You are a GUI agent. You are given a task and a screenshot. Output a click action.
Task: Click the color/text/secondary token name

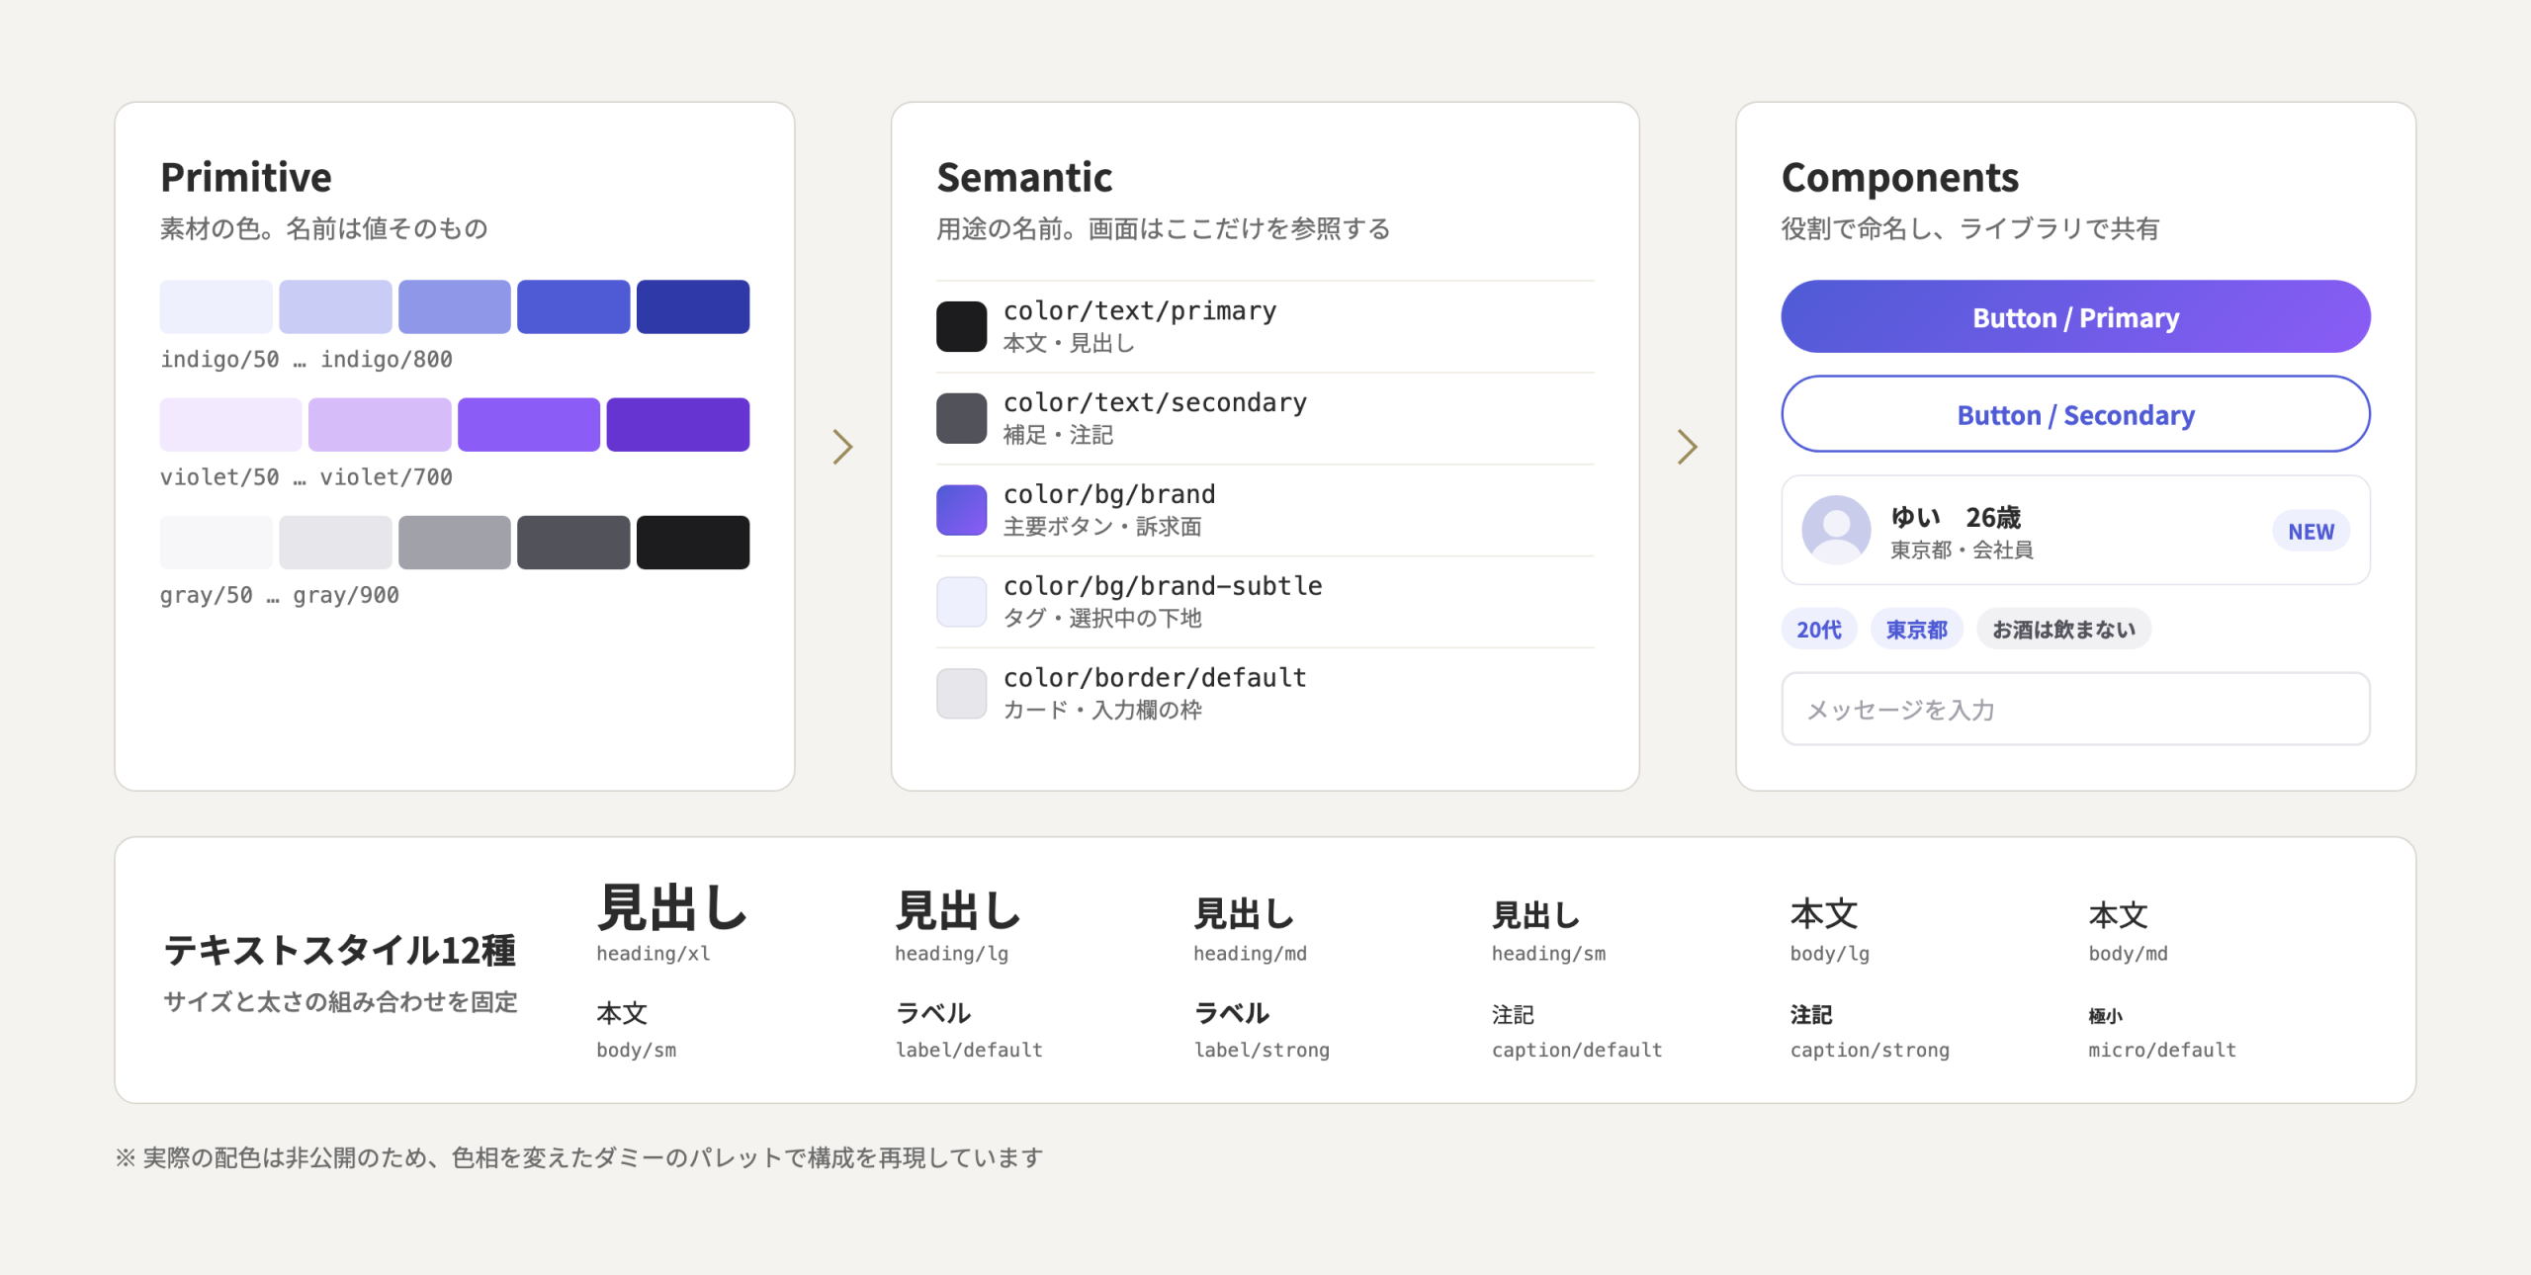click(1155, 403)
